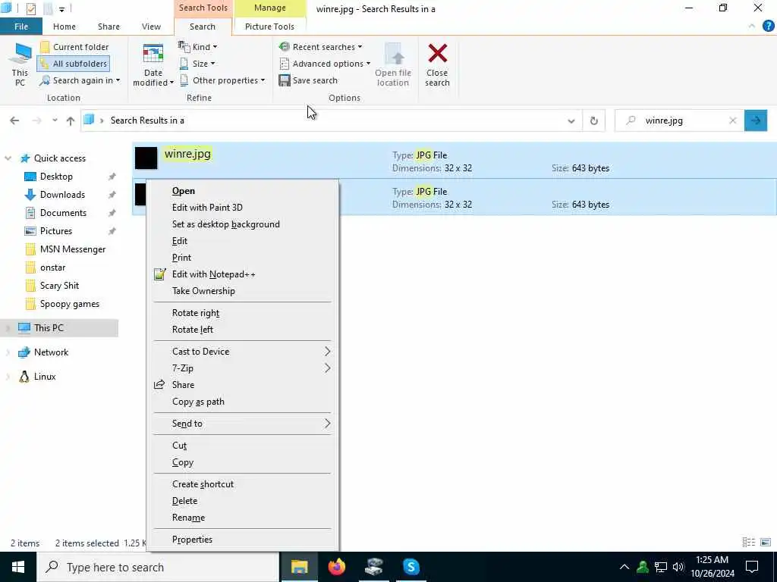Toggle All subfolders search option
Screen dimensions: 777x582
[x=74, y=64]
